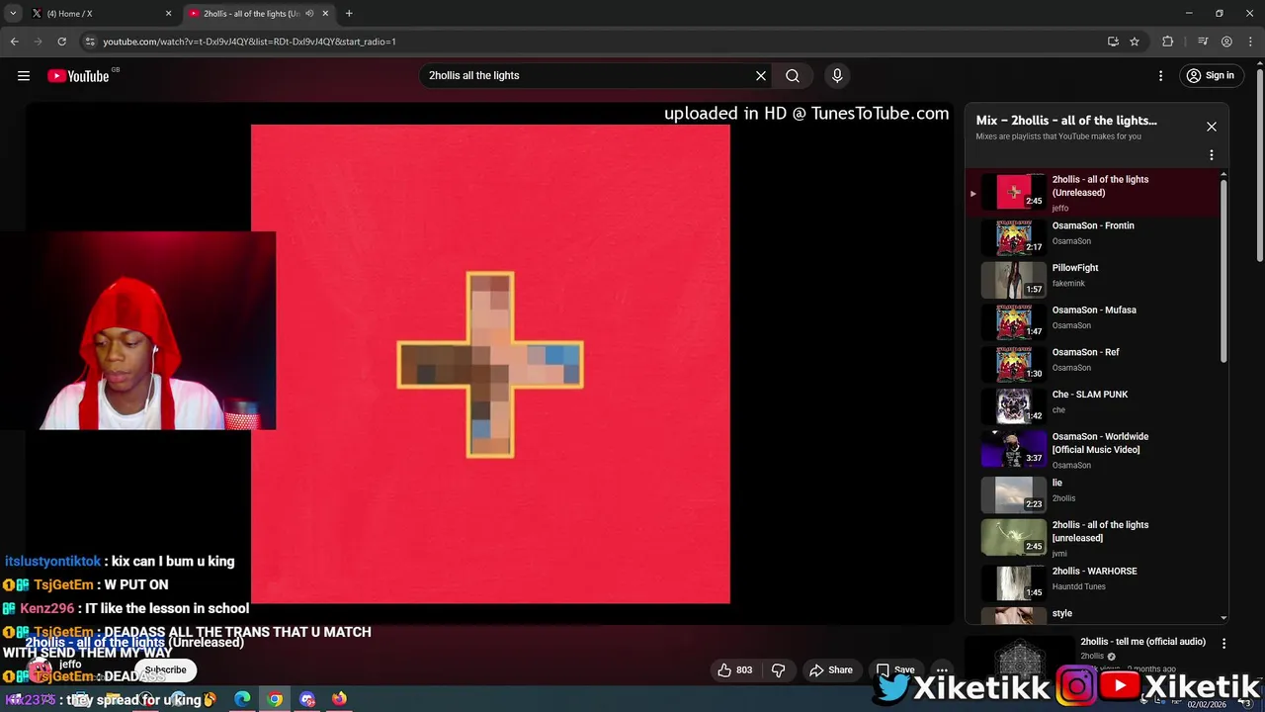Go to YouTube home via logo
The height and width of the screenshot is (712, 1265).
(78, 75)
